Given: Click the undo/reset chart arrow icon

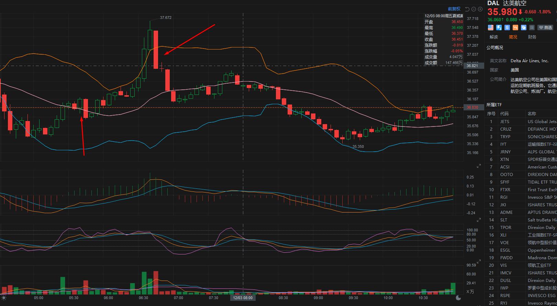Looking at the screenshot, I should 467,9.
